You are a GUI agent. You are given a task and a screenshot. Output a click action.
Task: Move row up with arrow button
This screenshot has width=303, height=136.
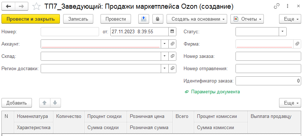45,103
